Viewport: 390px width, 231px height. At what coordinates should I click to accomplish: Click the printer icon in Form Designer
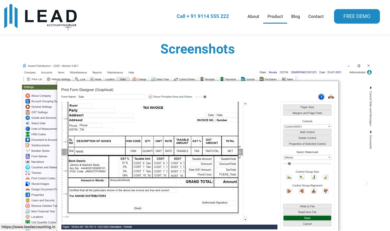tap(331, 97)
